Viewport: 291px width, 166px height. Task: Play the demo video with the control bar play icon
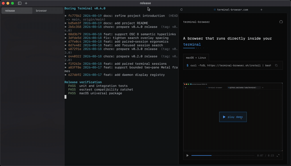187,156
